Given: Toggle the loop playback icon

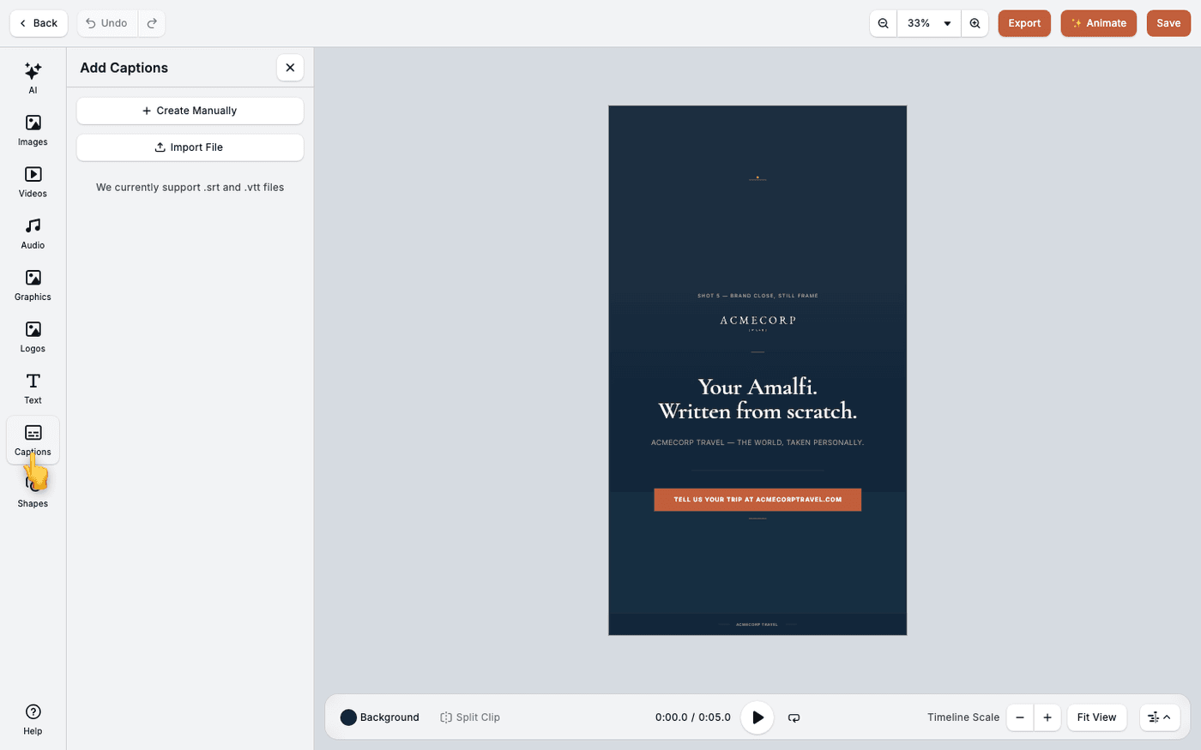Looking at the screenshot, I should click(794, 717).
